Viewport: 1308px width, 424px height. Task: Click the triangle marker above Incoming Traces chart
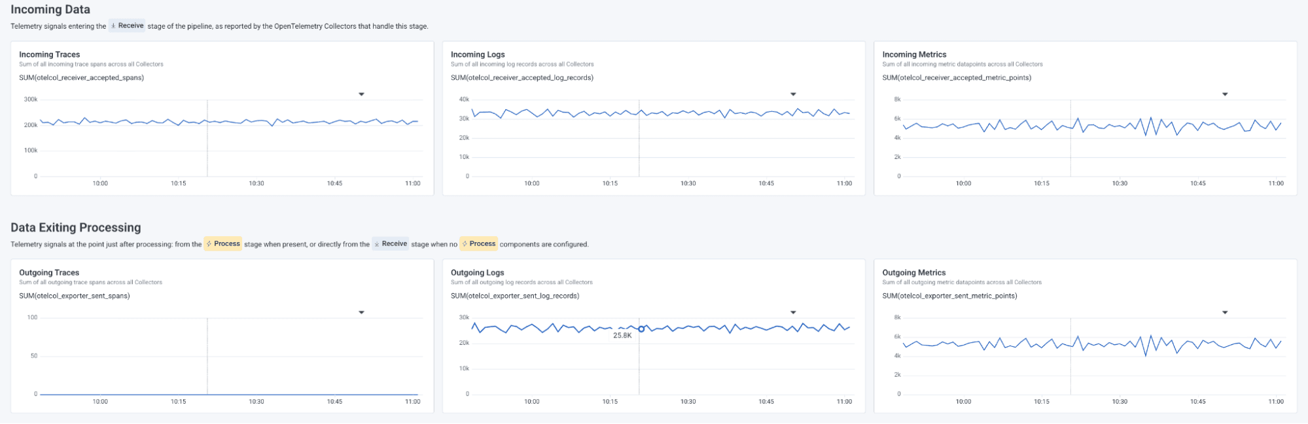point(361,94)
